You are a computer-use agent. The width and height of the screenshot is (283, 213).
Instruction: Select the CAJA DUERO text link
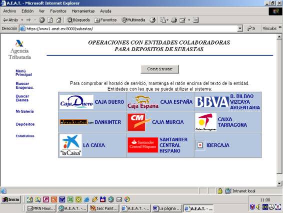pos(109,102)
